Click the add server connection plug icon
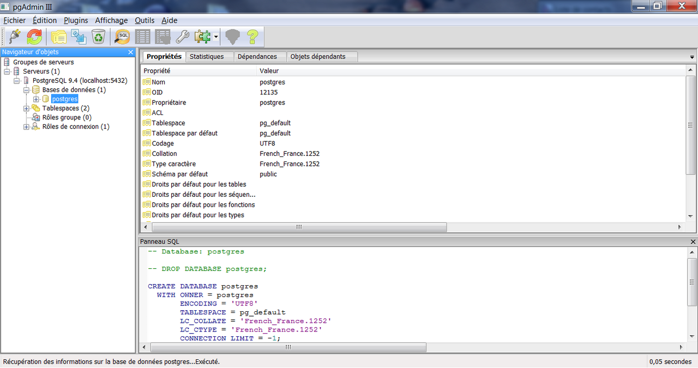The height and width of the screenshot is (368, 698). (x=15, y=37)
